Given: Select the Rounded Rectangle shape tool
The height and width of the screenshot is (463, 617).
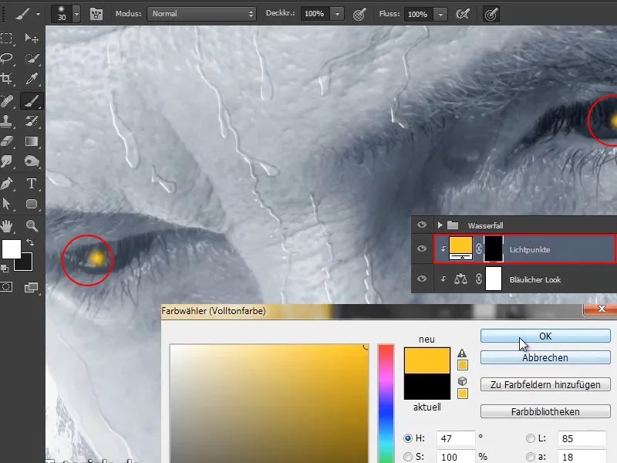Looking at the screenshot, I should (x=32, y=204).
